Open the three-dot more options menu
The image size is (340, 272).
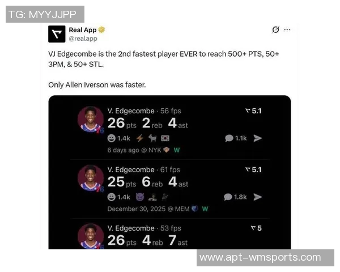287,29
